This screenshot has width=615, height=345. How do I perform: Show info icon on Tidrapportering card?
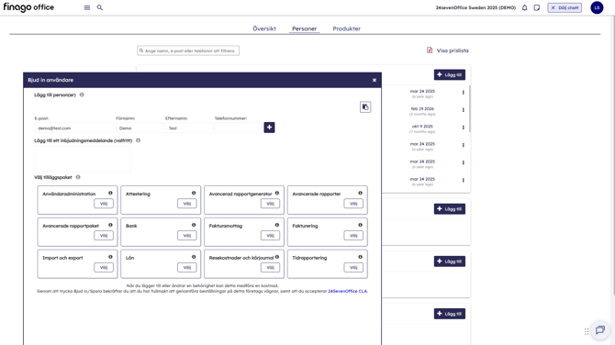pos(360,257)
